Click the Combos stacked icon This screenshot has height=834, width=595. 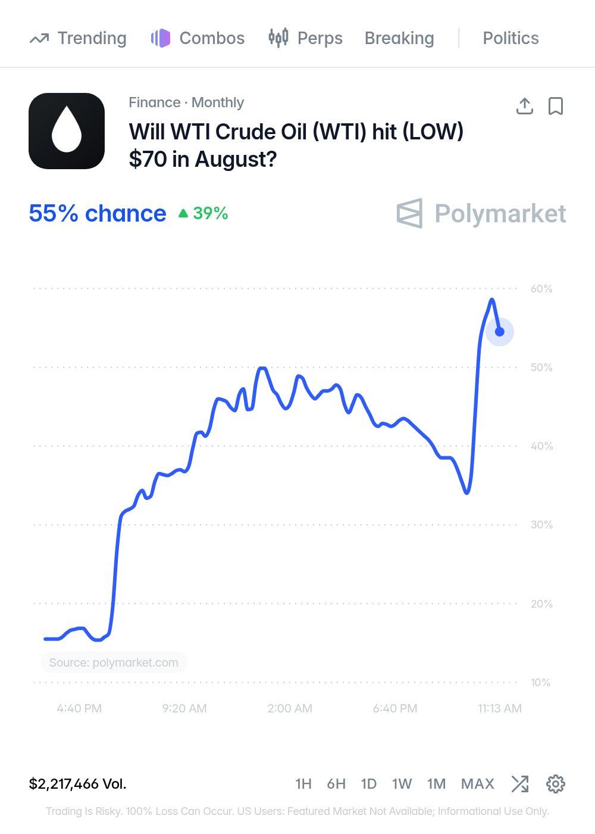tap(161, 38)
